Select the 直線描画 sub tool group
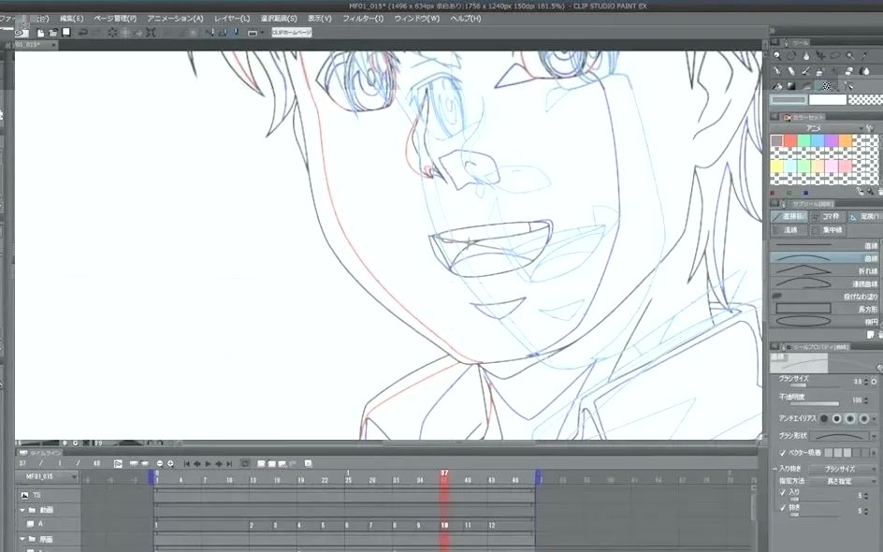The height and width of the screenshot is (552, 883). (x=789, y=216)
